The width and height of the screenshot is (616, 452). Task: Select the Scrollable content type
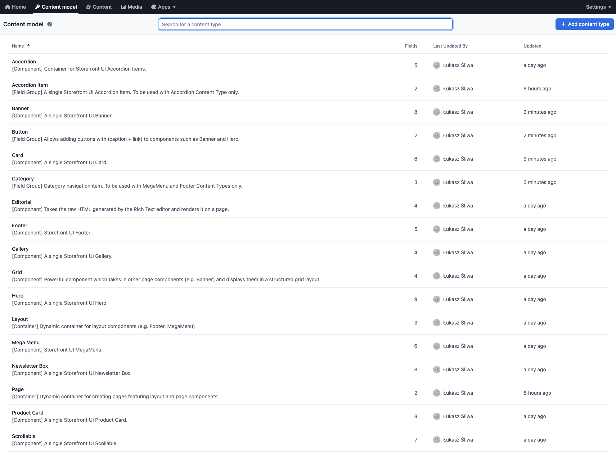click(x=23, y=436)
